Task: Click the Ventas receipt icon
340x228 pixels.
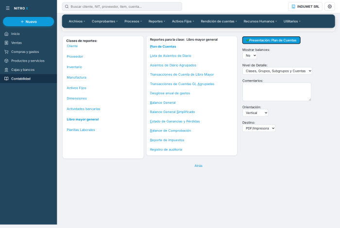Action: [x=6, y=43]
